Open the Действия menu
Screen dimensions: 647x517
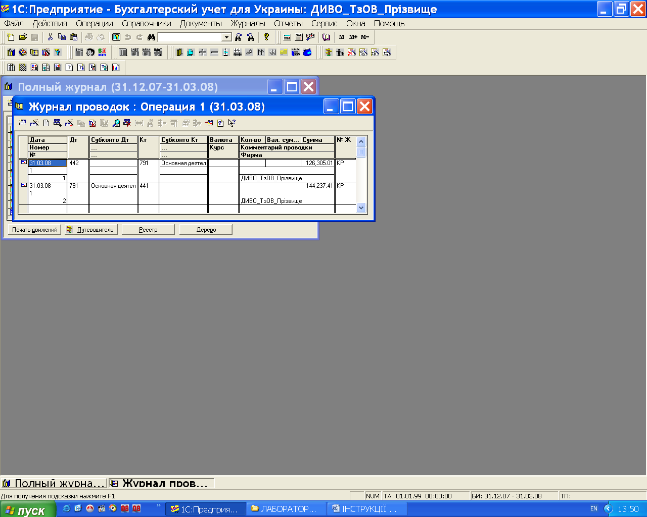pos(50,23)
